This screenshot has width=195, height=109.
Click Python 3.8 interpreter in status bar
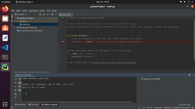pos(177,108)
